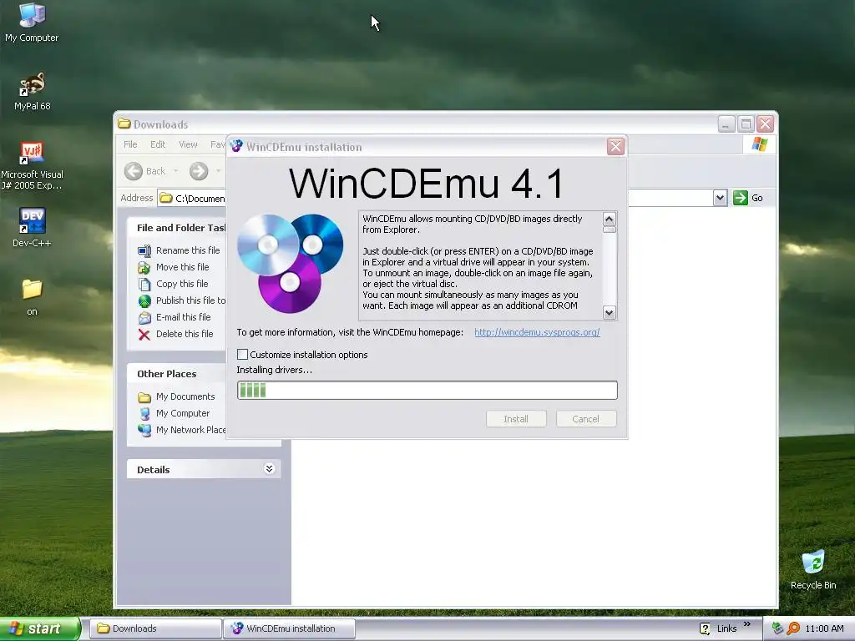This screenshot has width=855, height=641.
Task: Open the Forward button history dropdown arrow
Action: click(218, 171)
